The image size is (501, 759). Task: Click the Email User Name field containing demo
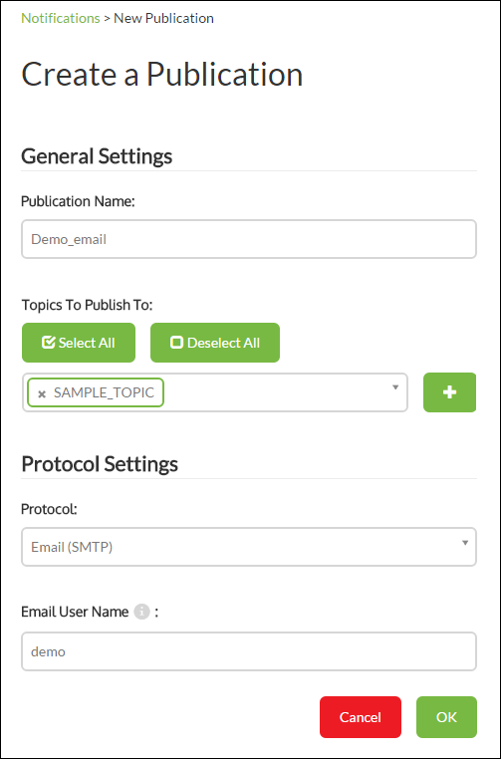tap(249, 651)
